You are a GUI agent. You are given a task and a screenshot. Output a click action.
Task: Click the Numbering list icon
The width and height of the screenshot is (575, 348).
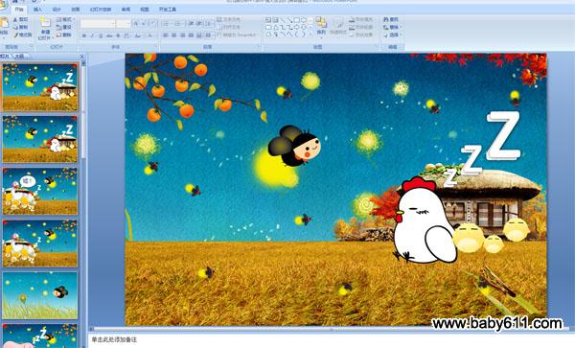click(178, 24)
